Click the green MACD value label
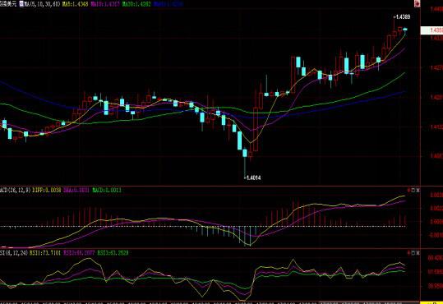Screen dimensions: 443x304 click(x=107, y=190)
